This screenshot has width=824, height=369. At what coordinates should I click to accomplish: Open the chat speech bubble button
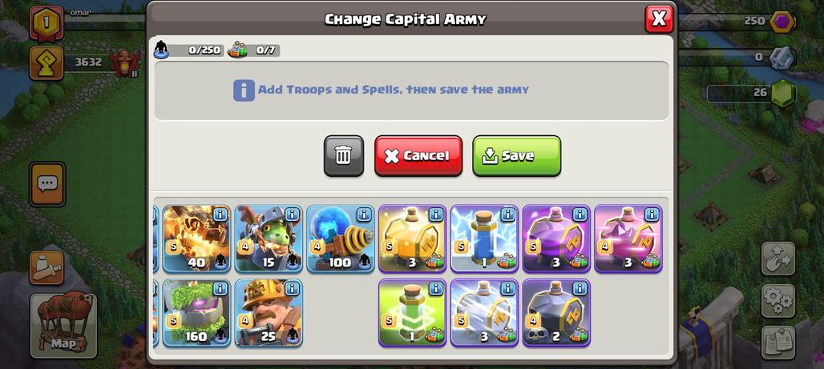[x=48, y=184]
